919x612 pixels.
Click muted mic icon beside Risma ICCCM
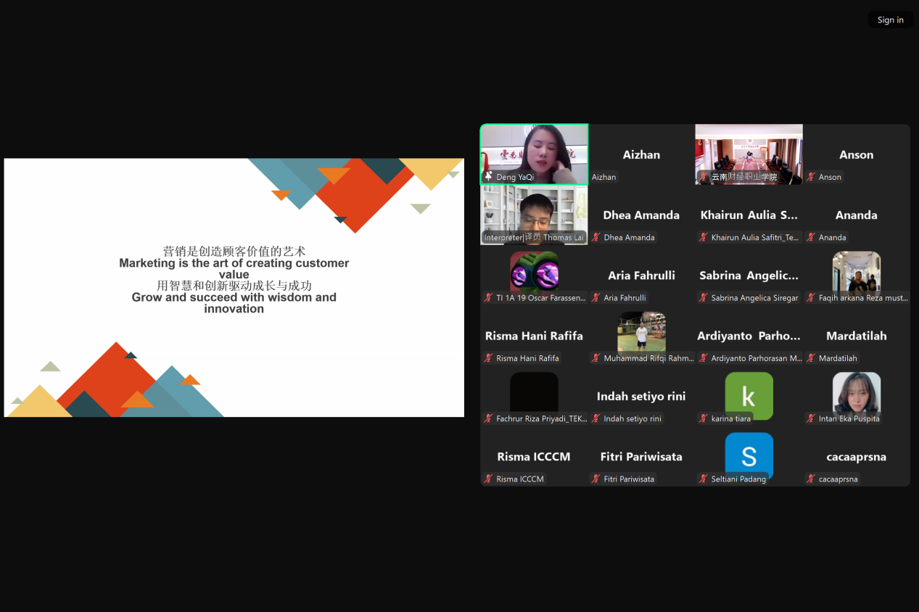(x=489, y=479)
